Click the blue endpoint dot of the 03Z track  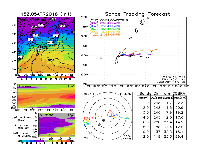(x=151, y=52)
